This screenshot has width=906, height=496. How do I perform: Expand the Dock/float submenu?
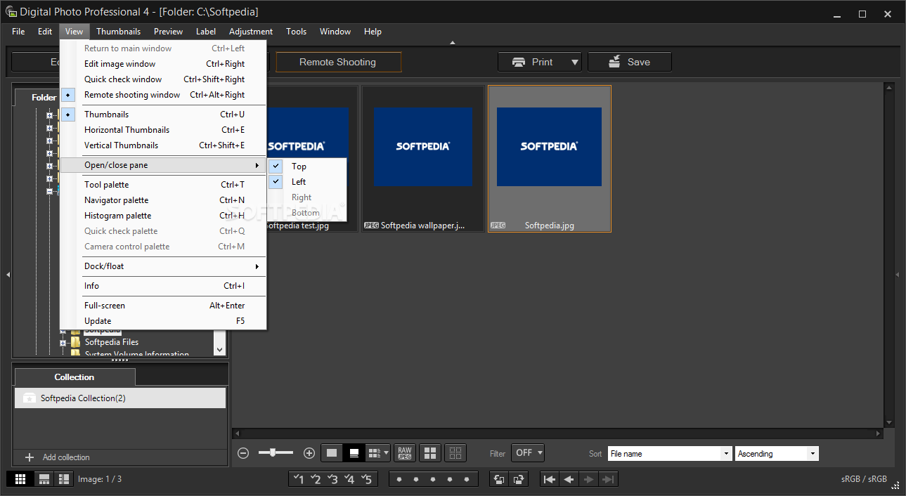[163, 266]
